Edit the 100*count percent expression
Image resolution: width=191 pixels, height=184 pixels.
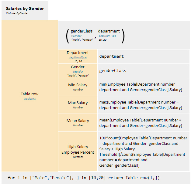[143, 152]
